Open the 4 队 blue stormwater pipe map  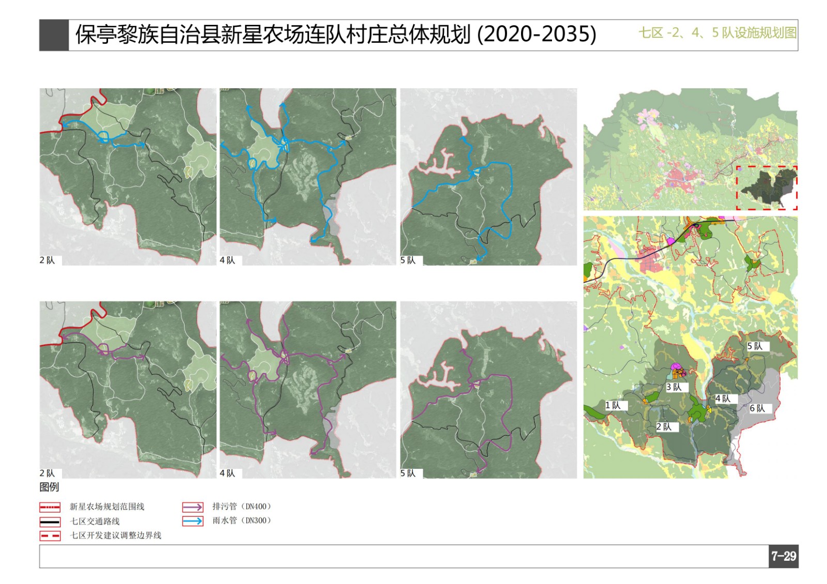(308, 177)
